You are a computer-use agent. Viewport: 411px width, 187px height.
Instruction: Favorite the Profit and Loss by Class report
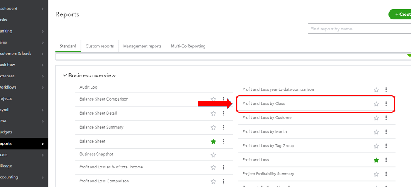point(376,104)
